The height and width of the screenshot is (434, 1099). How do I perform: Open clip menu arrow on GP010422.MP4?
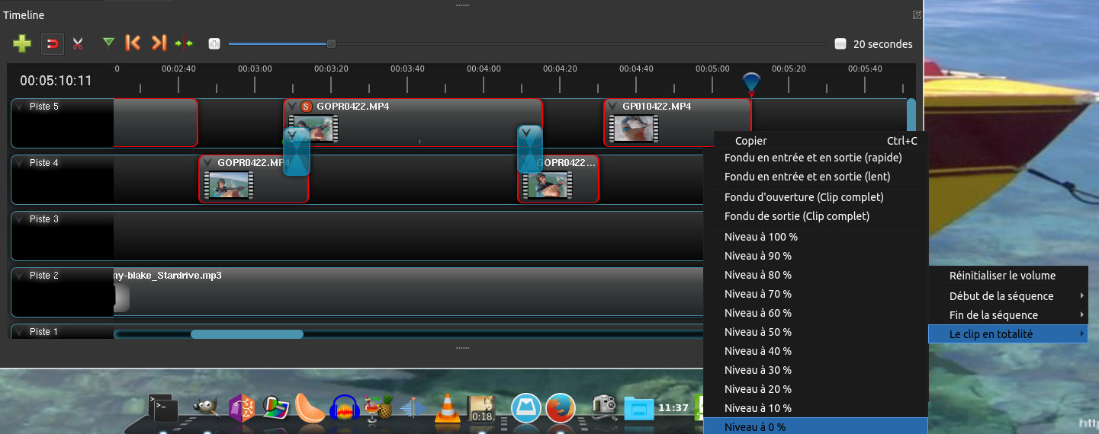(x=612, y=107)
